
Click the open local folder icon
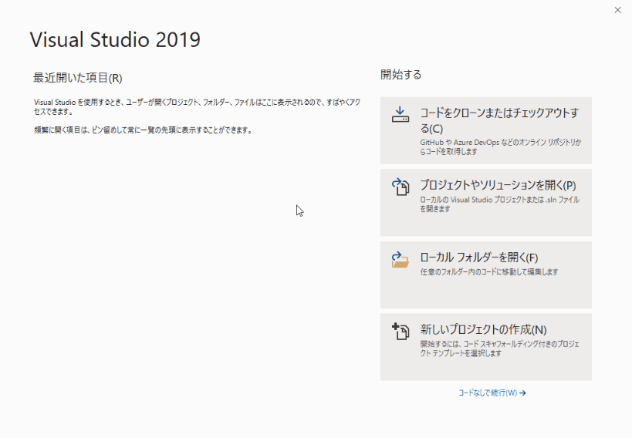[x=400, y=260]
